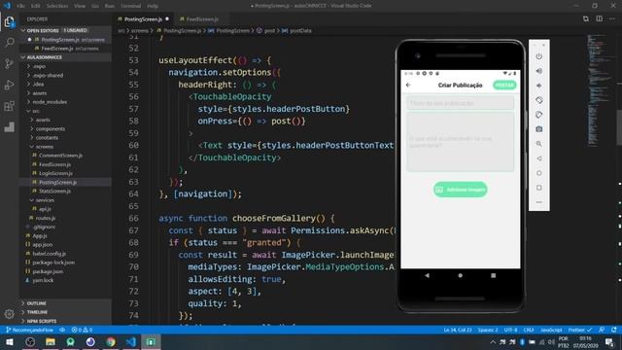The image size is (622, 350).
Task: Open StatsScreen.js in the explorer
Action: tap(54, 191)
